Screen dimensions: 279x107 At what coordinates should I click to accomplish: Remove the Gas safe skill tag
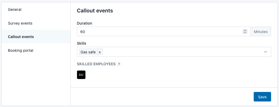coord(100,52)
